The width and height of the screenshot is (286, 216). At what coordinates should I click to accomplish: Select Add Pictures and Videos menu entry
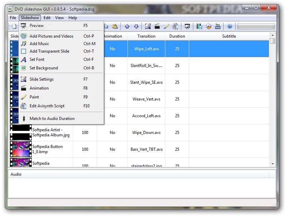coord(61,36)
